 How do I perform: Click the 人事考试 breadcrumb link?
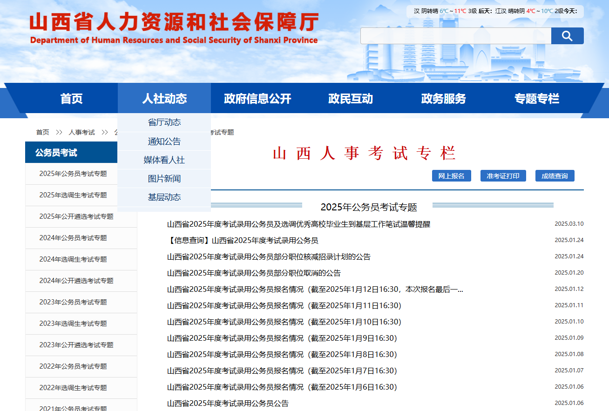[82, 132]
